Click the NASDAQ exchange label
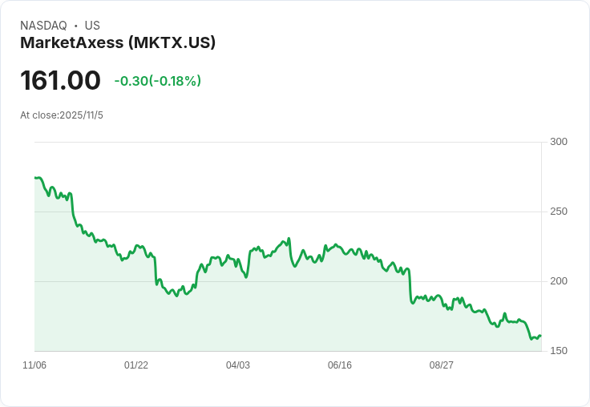This screenshot has width=590, height=407. (x=43, y=26)
